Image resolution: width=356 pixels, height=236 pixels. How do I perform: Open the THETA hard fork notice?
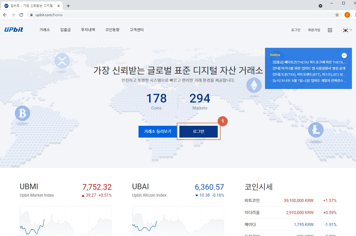(x=309, y=62)
